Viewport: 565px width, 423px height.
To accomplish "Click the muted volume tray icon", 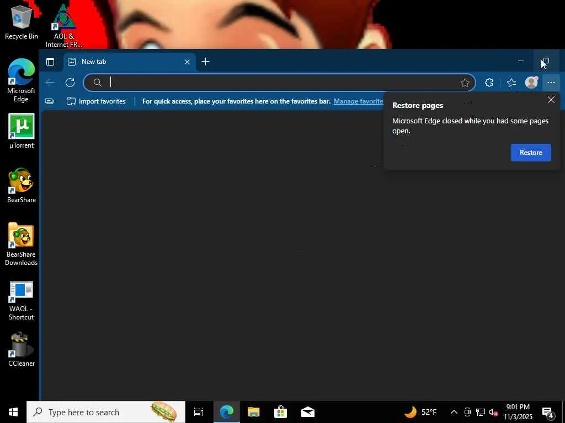I will tap(493, 412).
